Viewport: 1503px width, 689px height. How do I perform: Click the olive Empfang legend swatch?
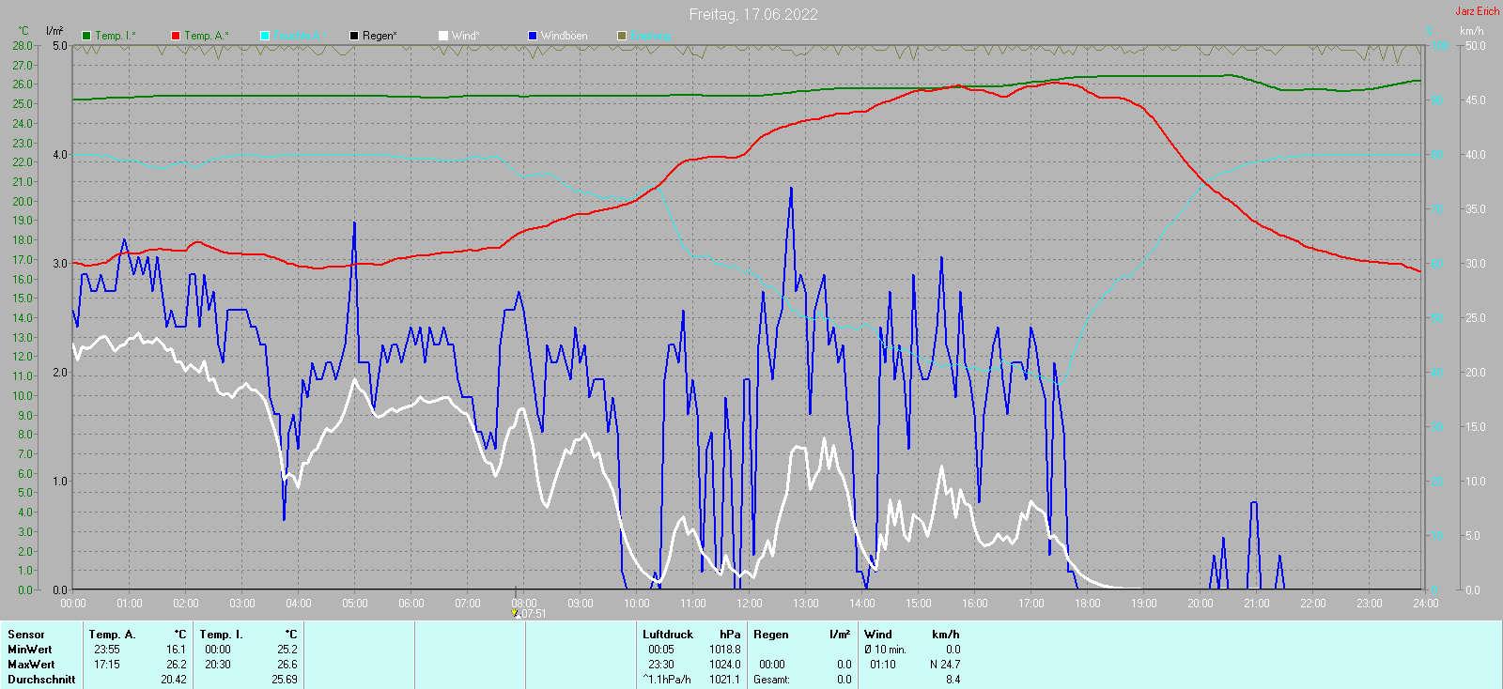click(622, 36)
